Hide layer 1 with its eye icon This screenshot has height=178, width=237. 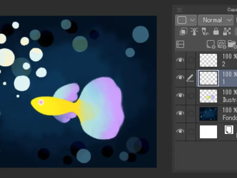point(180,77)
